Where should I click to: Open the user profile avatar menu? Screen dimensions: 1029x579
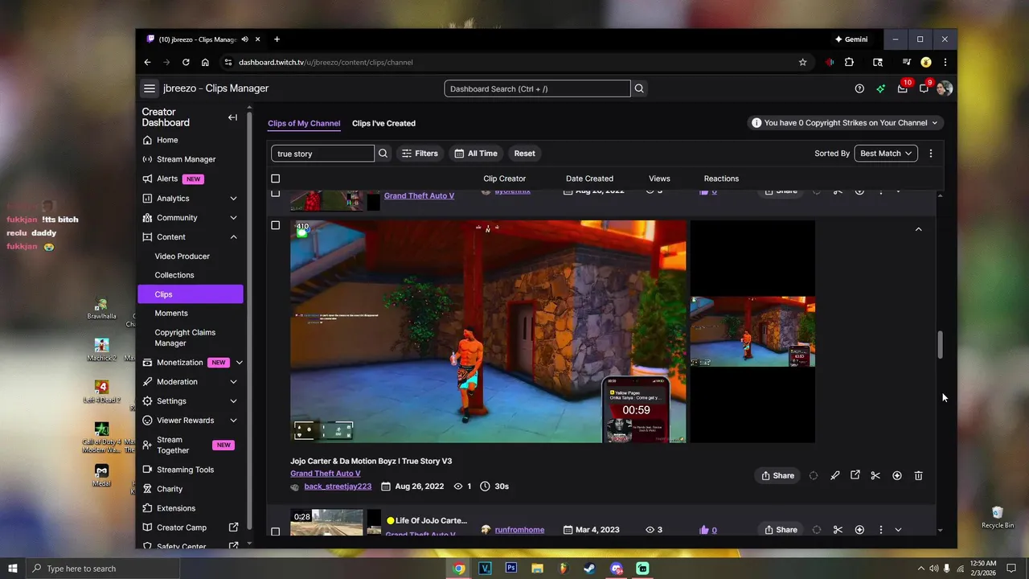(x=945, y=88)
